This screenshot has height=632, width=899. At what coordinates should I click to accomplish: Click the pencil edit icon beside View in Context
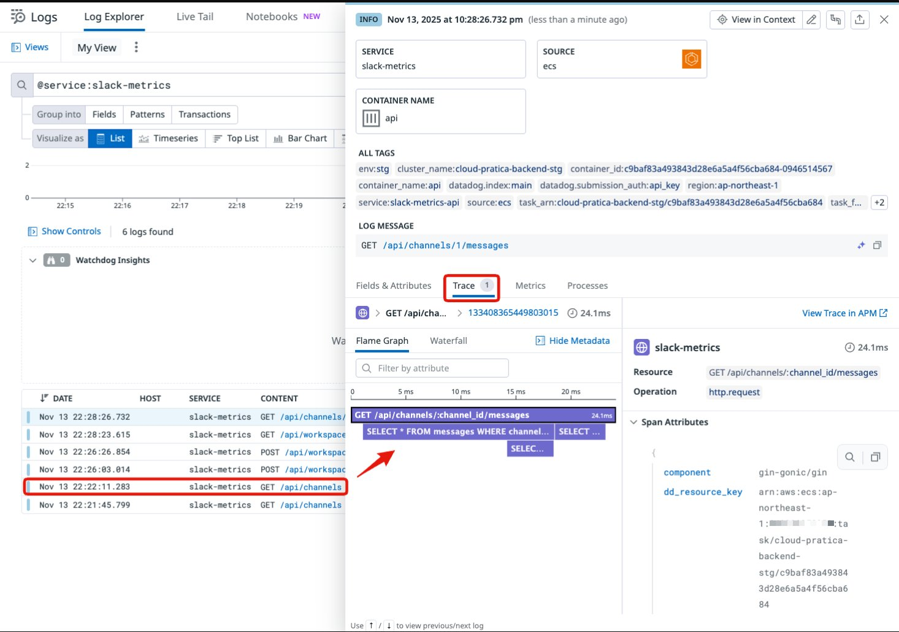[811, 20]
